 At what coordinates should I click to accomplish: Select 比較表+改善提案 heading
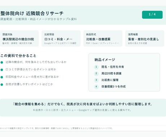pos(98,39)
